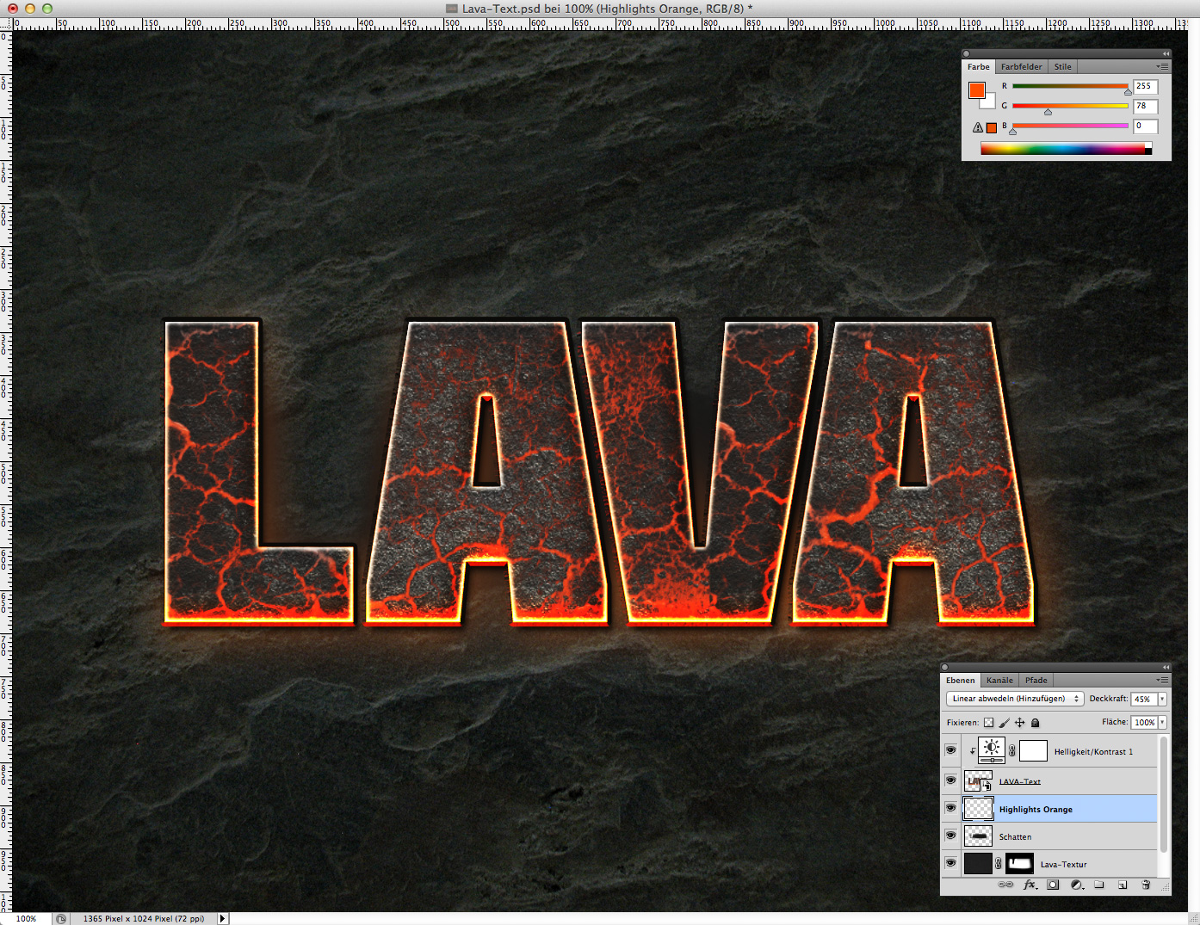Screen dimensions: 1200x925
Task: Create a new adjustment layer
Action: (x=1076, y=885)
